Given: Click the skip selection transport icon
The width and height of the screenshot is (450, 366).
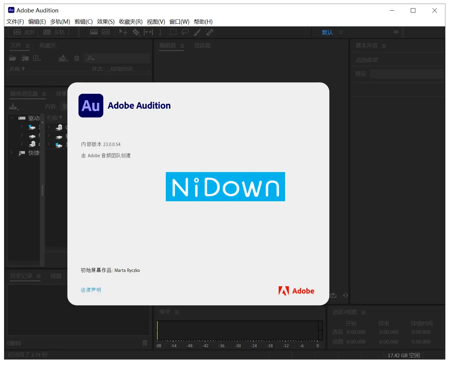Looking at the screenshot, I should tap(346, 295).
